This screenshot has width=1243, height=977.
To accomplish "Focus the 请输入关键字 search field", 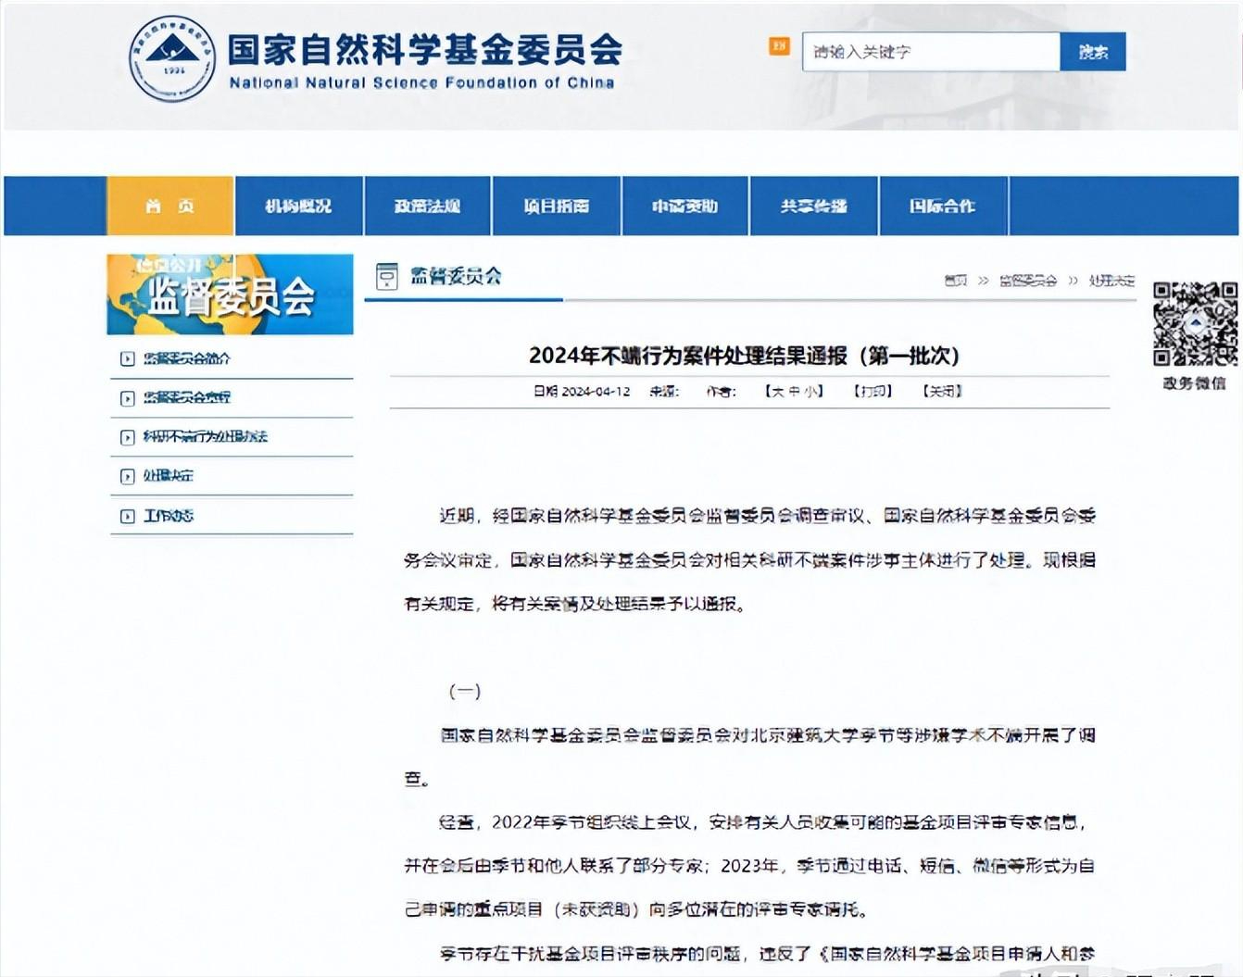I will click(x=930, y=52).
